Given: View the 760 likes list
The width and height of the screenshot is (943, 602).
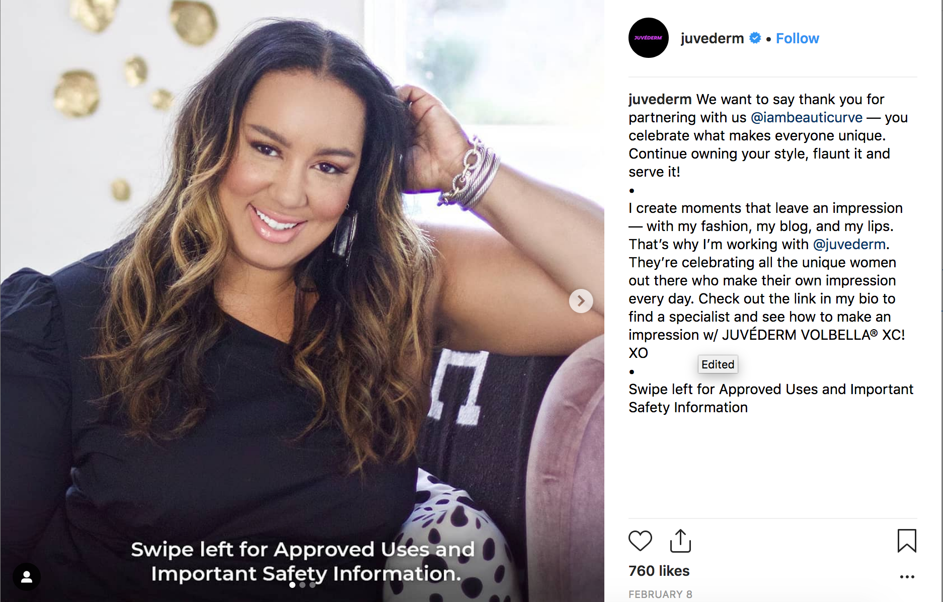Looking at the screenshot, I should (659, 571).
